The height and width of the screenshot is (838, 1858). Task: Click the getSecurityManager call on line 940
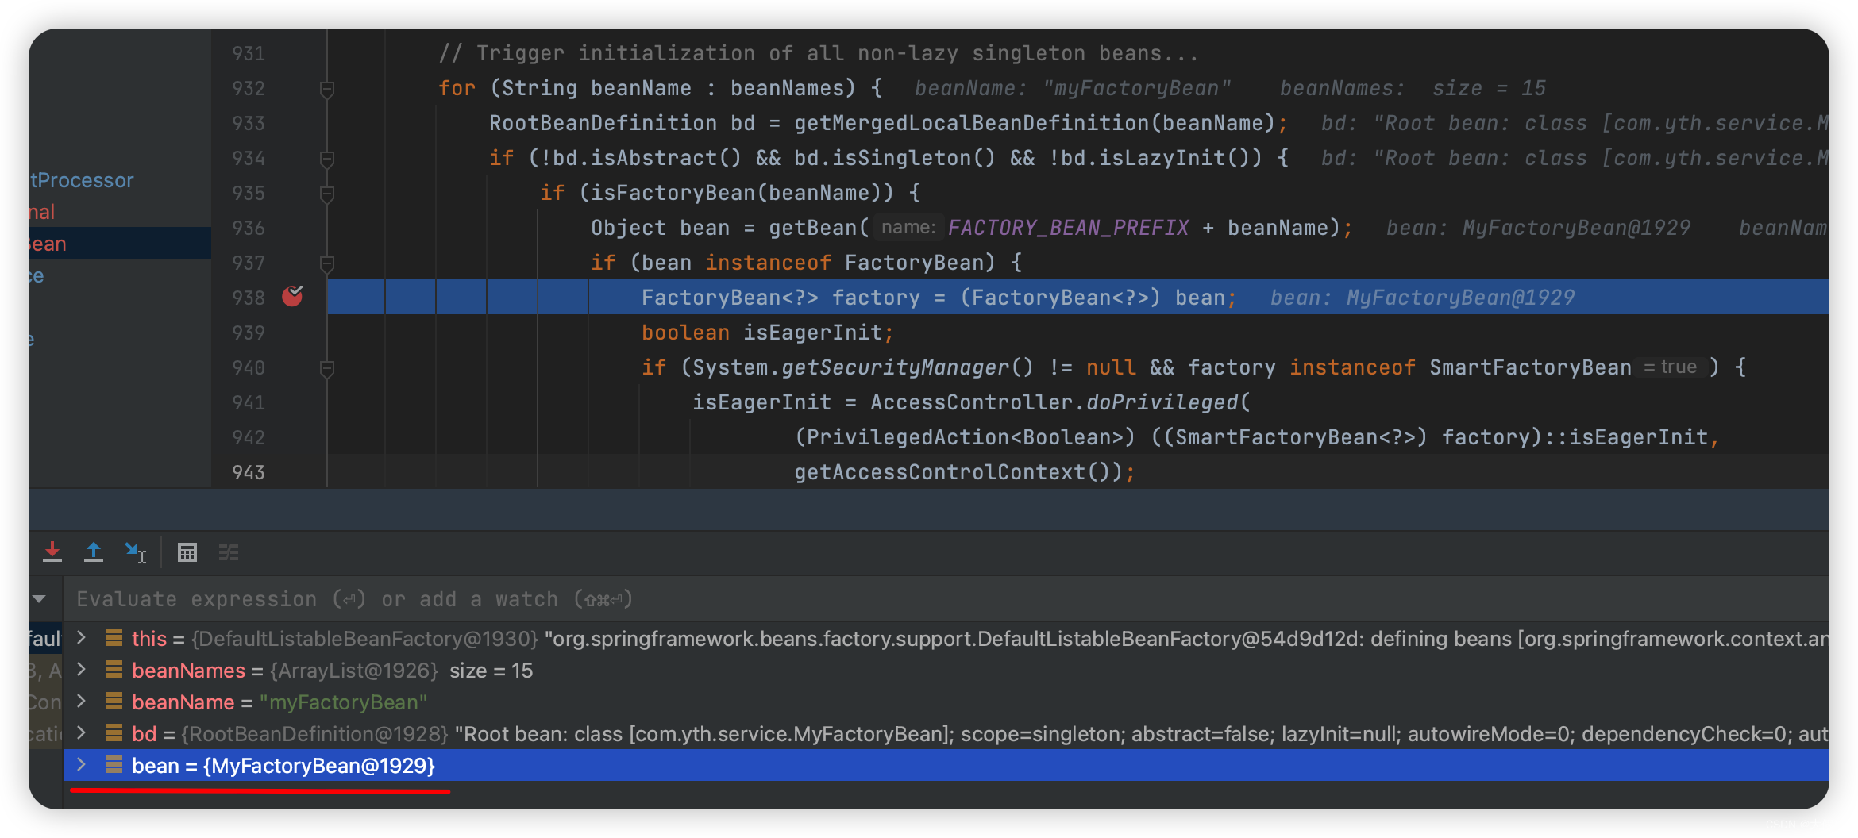pos(896,367)
